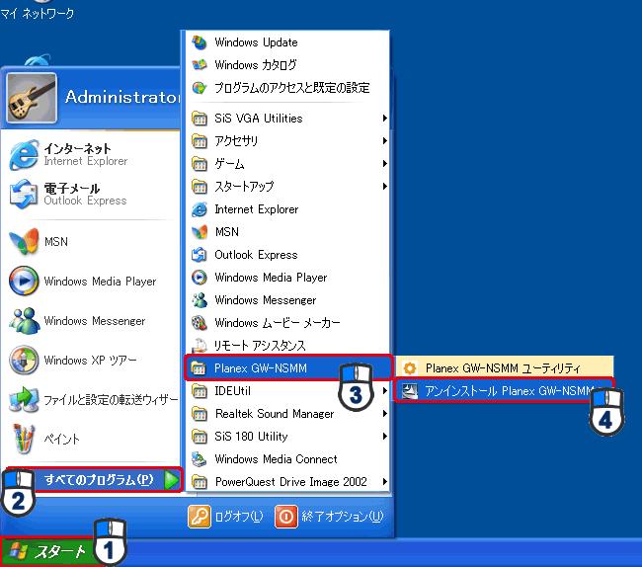The height and width of the screenshot is (567, 642).
Task: Click the Windows カタログ text label
Action: (256, 64)
